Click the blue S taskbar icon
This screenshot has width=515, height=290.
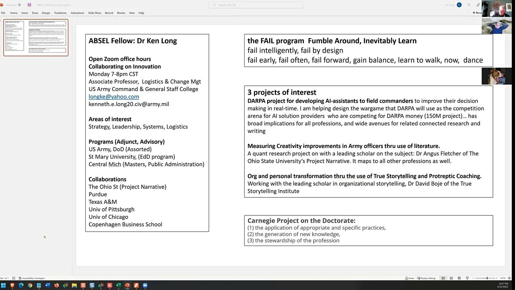(x=92, y=286)
